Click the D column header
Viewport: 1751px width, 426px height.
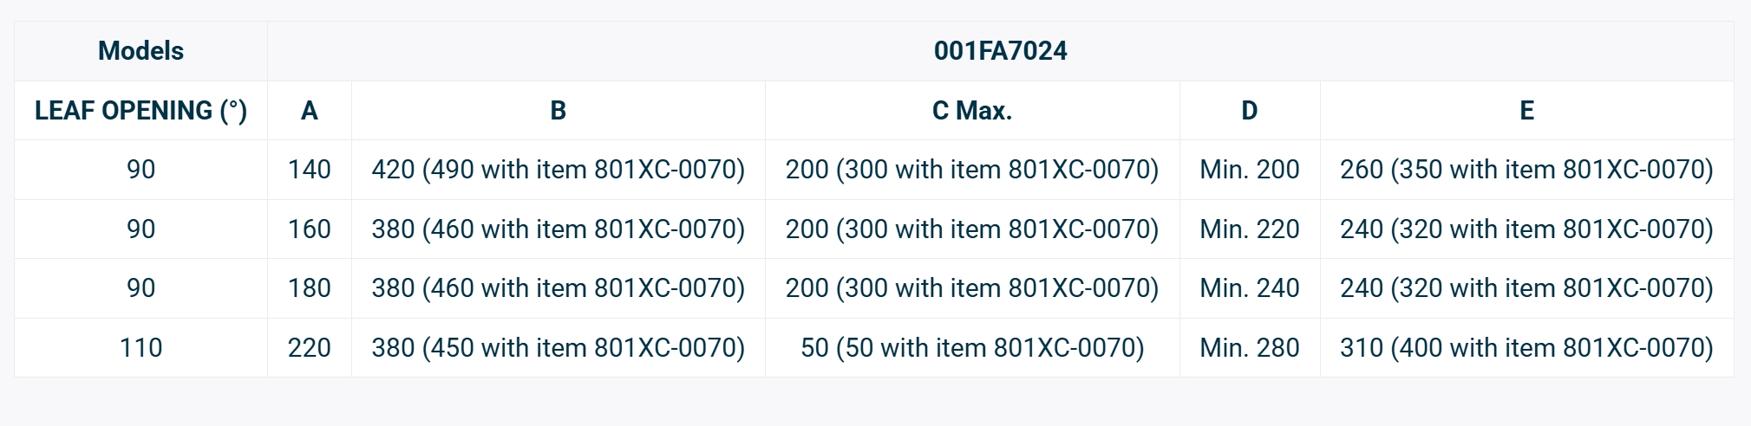point(1249,111)
